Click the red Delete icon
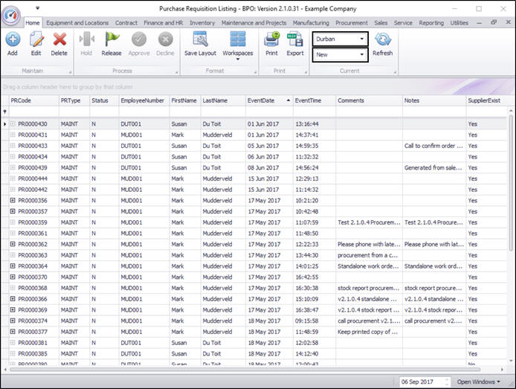The height and width of the screenshot is (389, 516). pos(59,41)
